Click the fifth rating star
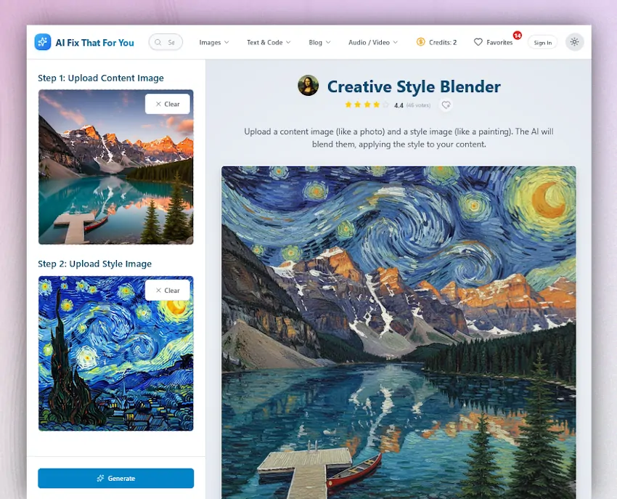The height and width of the screenshot is (499, 617). point(386,105)
